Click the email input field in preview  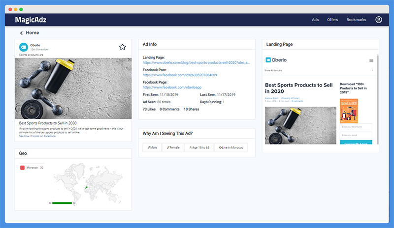(356, 135)
